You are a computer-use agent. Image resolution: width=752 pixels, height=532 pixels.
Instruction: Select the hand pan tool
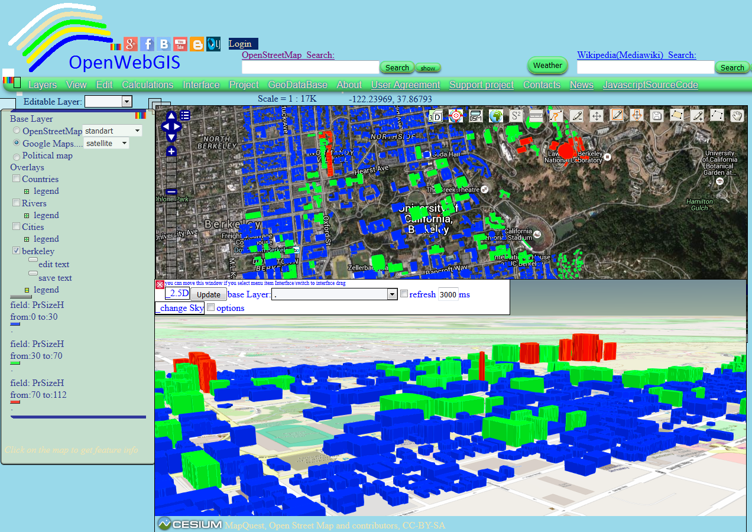pyautogui.click(x=737, y=116)
